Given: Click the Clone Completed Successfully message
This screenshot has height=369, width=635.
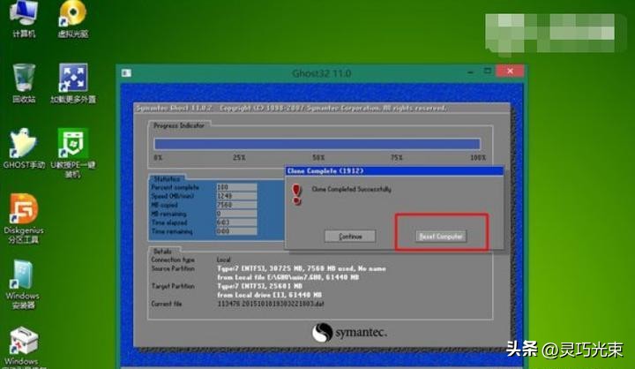Looking at the screenshot, I should 351,189.
